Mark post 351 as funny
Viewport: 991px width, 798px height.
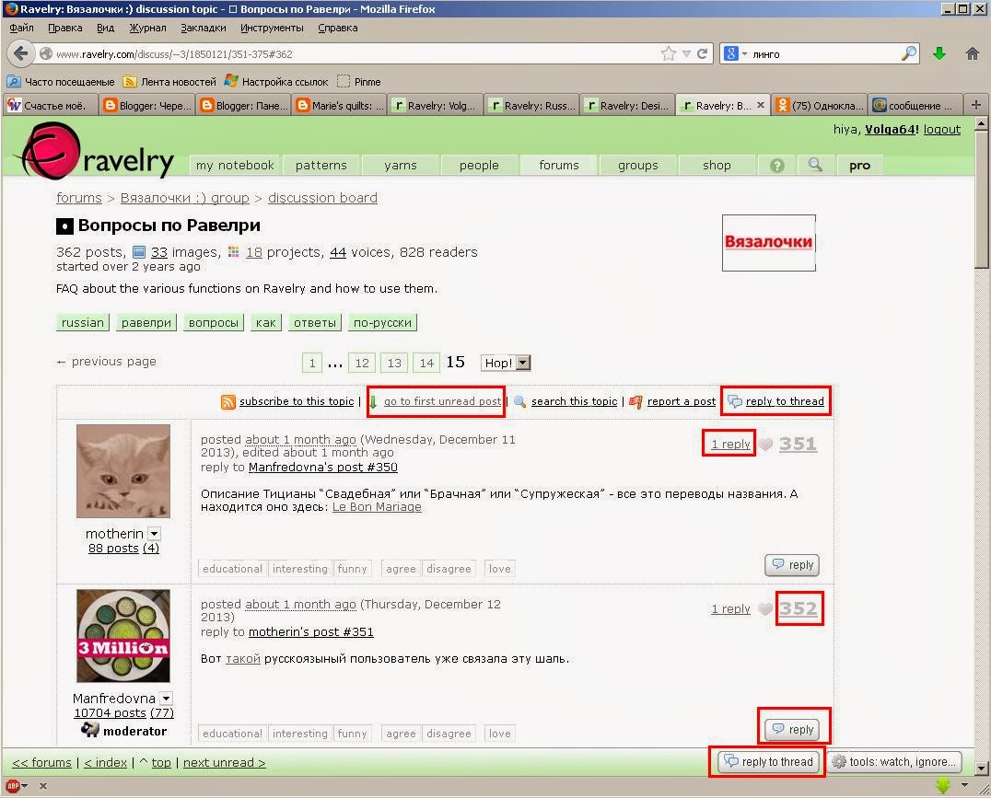click(x=352, y=569)
